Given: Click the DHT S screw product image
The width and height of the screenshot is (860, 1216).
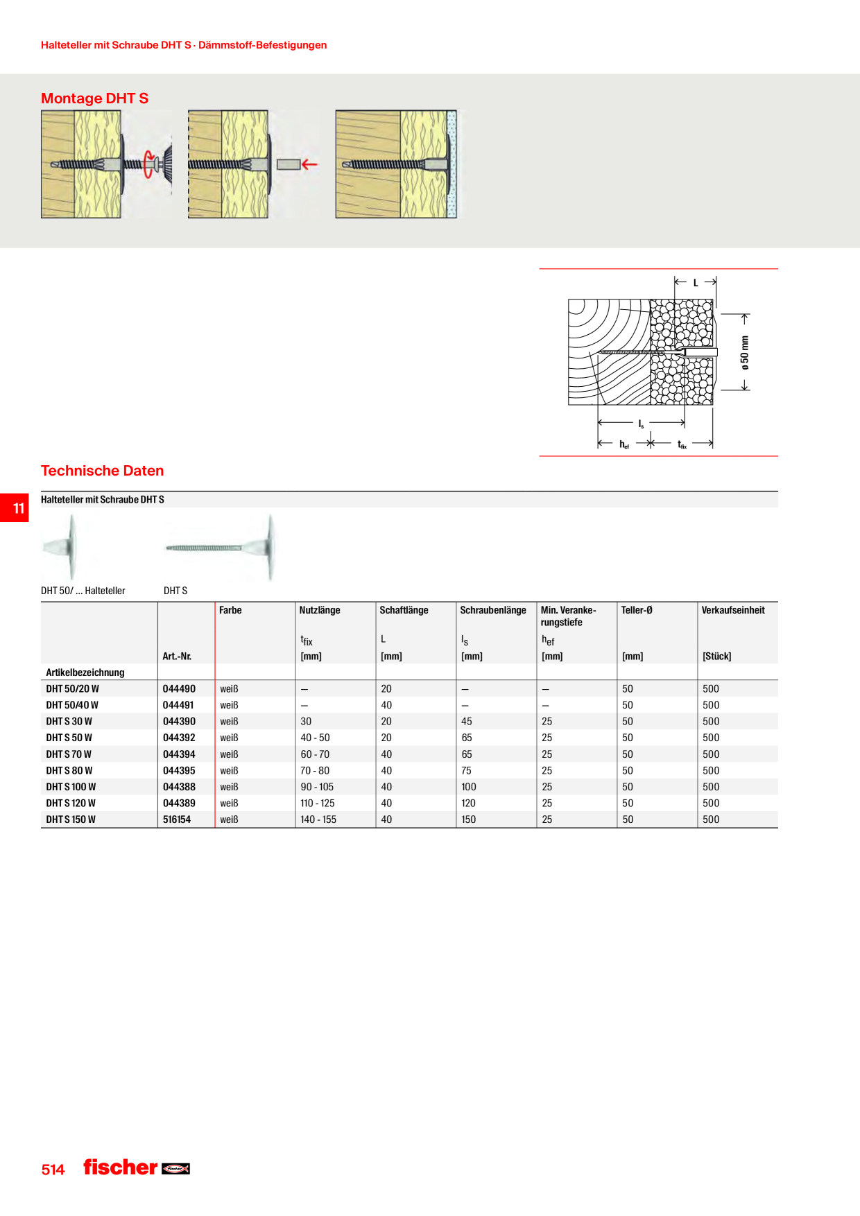Looking at the screenshot, I should (x=221, y=547).
